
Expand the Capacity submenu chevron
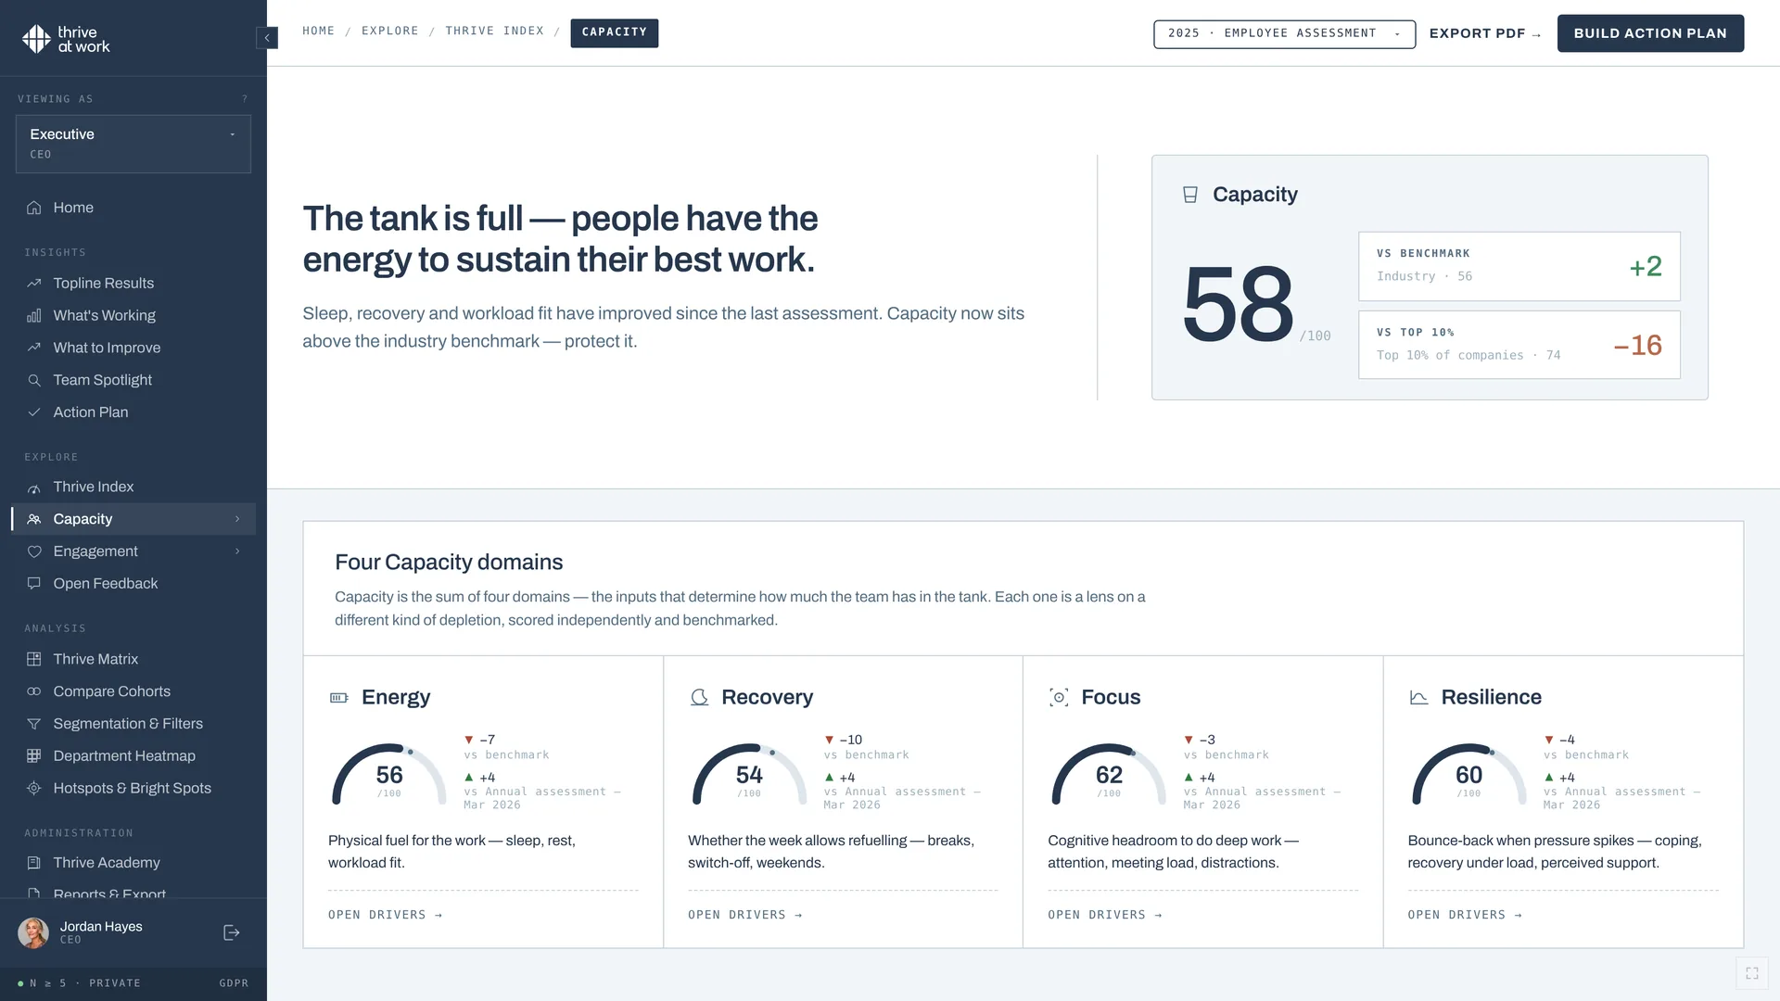tap(237, 519)
